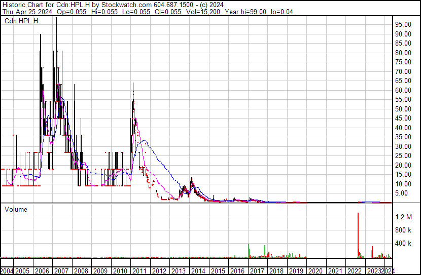421x275 pixels.
Task: Click the 40.00 price axis label
Action: [x=403, y=128]
